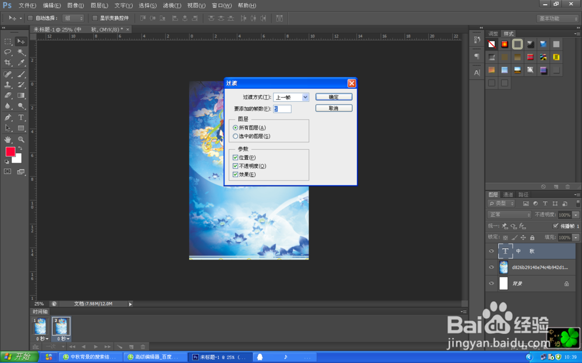
Task: Open the layer fill slider dropdown
Action: pyautogui.click(x=576, y=238)
